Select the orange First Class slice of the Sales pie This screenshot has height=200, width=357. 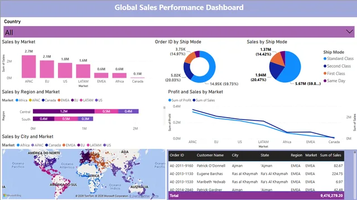[x=278, y=59]
